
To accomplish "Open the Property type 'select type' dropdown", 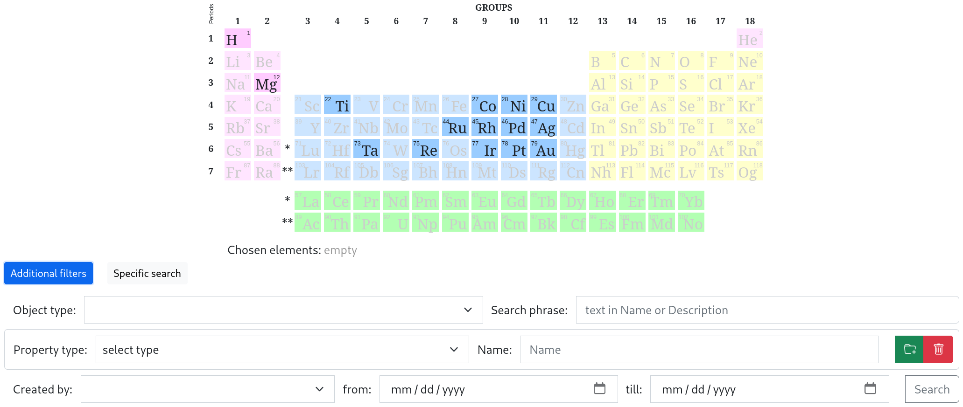I will (x=282, y=350).
